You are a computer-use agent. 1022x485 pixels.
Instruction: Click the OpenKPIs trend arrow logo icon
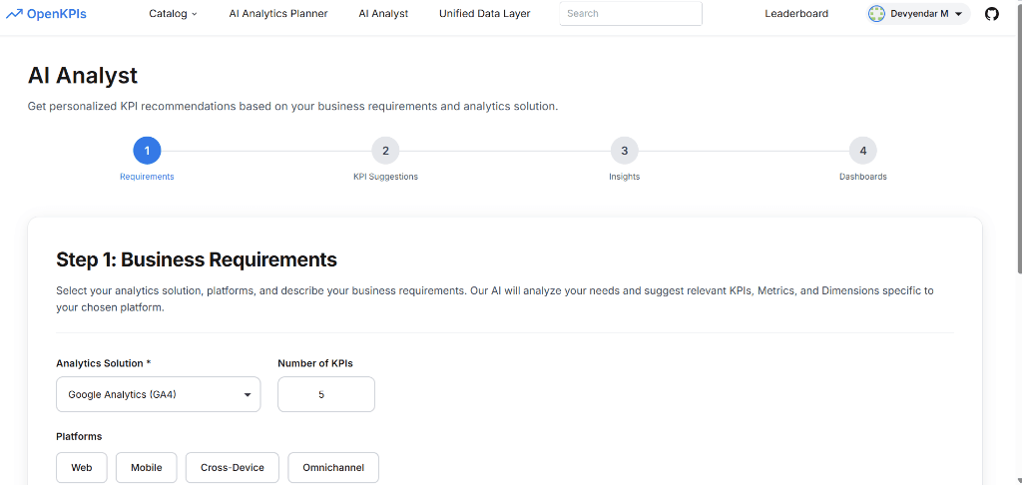pos(14,13)
